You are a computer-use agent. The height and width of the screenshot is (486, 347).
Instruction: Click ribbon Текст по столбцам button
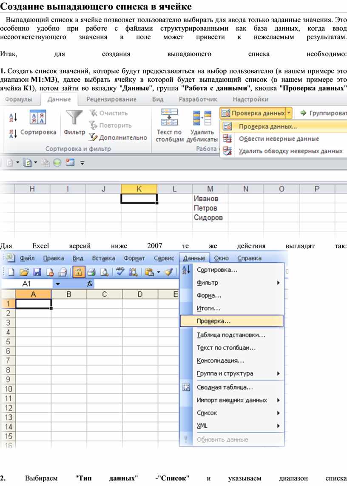(x=169, y=126)
